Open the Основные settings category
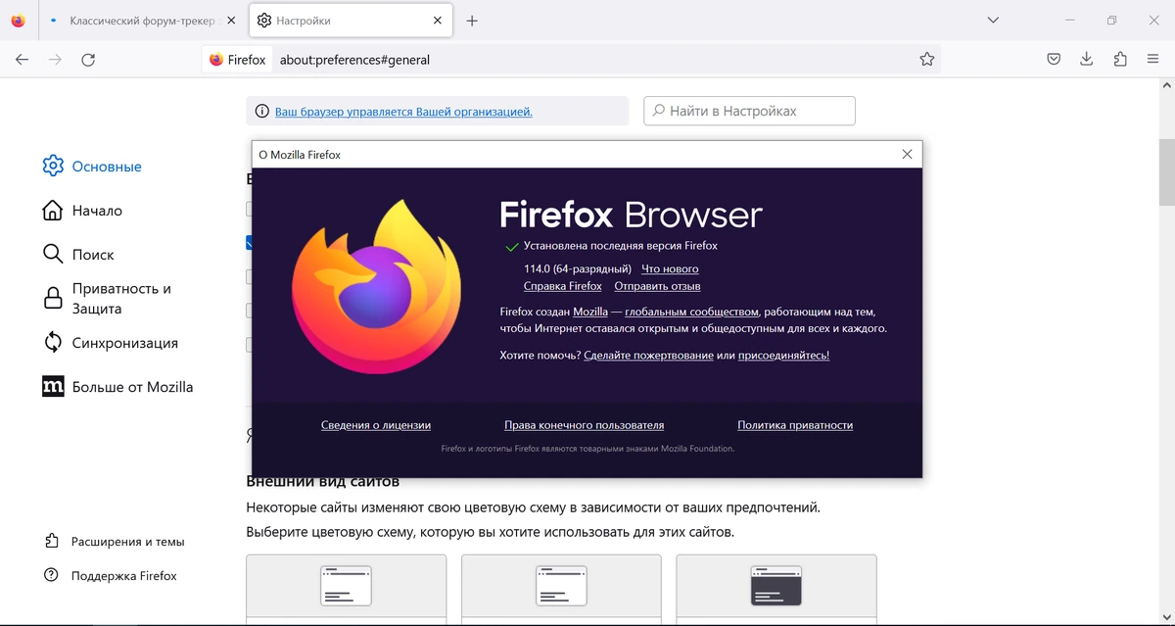This screenshot has height=626, width=1175. click(93, 167)
